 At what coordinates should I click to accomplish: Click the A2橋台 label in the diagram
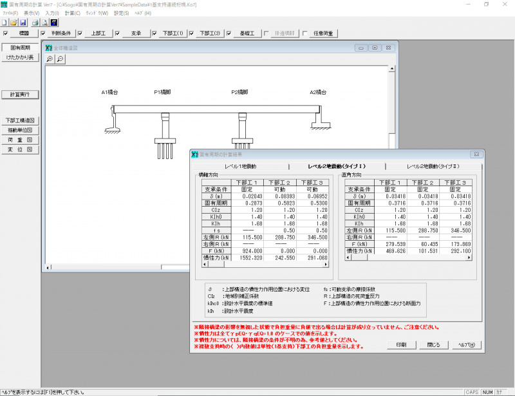318,92
